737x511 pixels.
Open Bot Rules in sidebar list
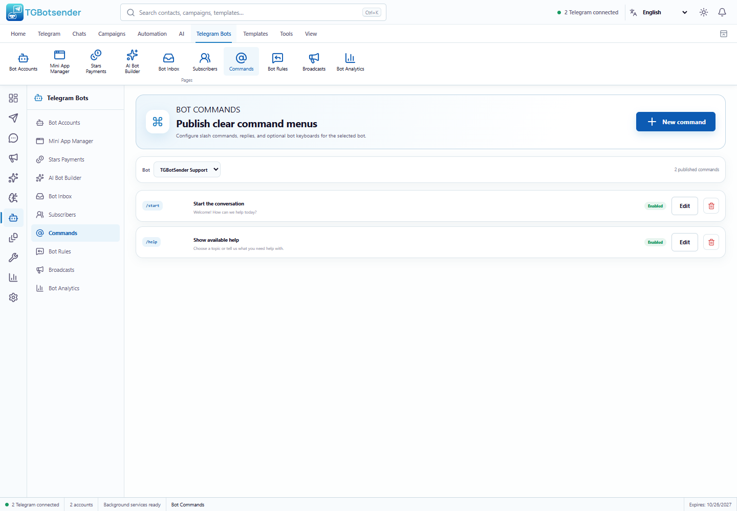pyautogui.click(x=75, y=251)
